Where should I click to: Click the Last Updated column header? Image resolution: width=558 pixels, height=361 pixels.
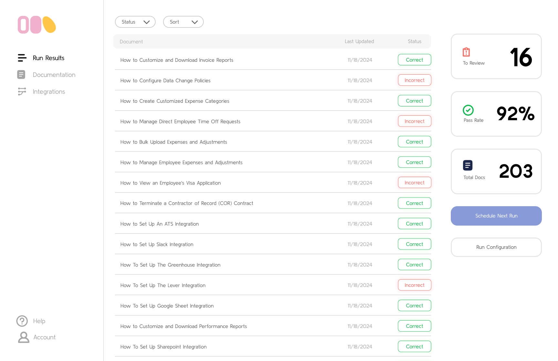coord(359,41)
